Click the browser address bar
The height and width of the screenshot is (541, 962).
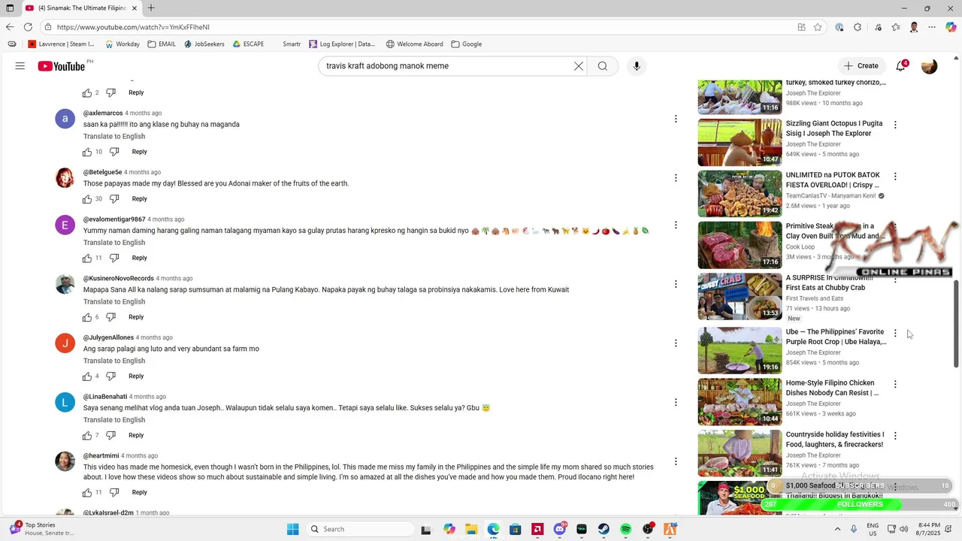point(421,27)
